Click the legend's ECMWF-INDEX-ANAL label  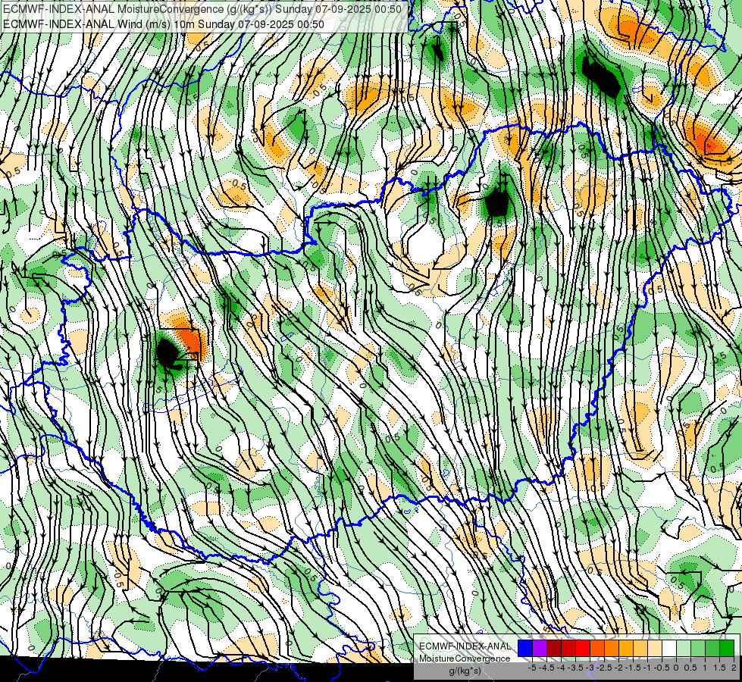coord(465,646)
